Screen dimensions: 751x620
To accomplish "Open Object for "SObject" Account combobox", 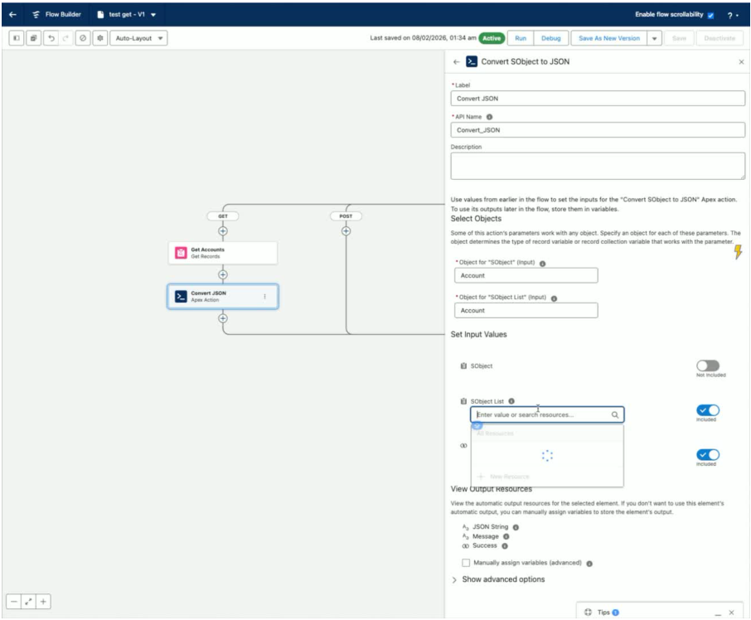I will pos(526,275).
